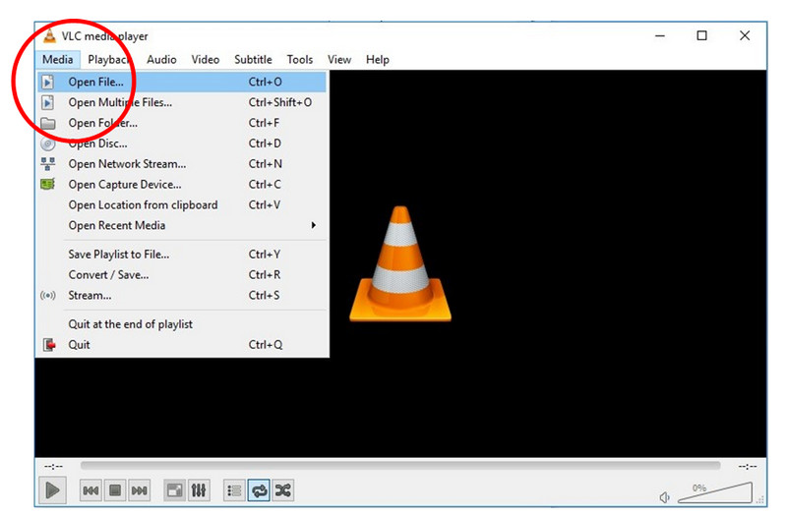Open extended settings equalizer panel
Image resolution: width=787 pixels, height=516 pixels.
[x=199, y=489]
